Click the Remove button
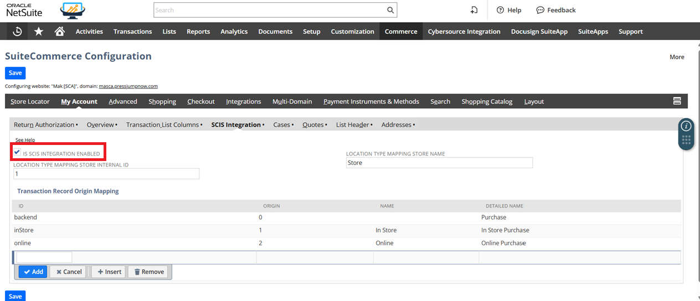Screen dimensions: 700x301 point(149,272)
